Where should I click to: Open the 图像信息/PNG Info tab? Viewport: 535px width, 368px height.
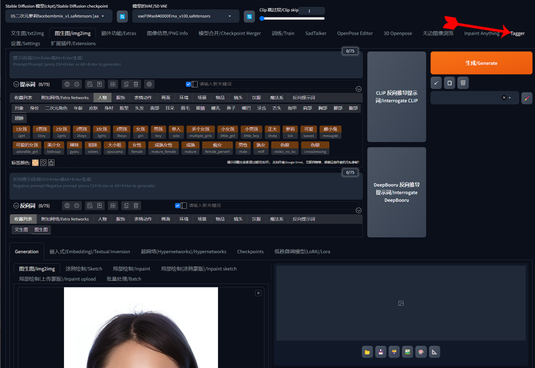[x=167, y=33]
